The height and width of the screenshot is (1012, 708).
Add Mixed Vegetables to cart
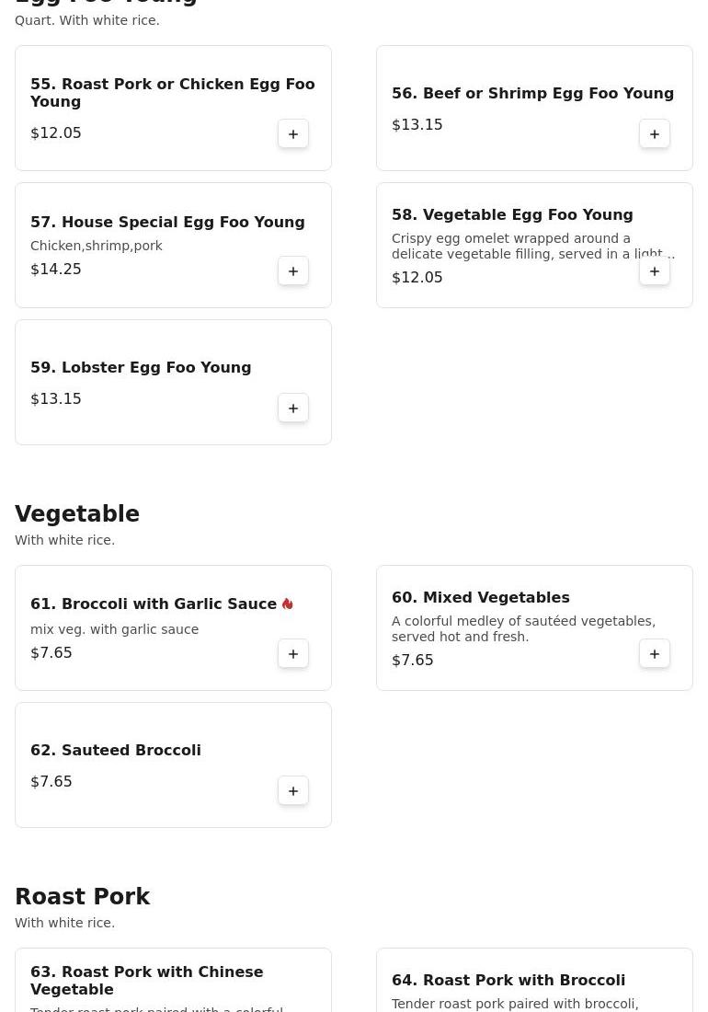(654, 654)
